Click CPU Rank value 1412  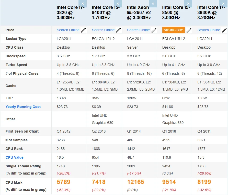(131, 149)
